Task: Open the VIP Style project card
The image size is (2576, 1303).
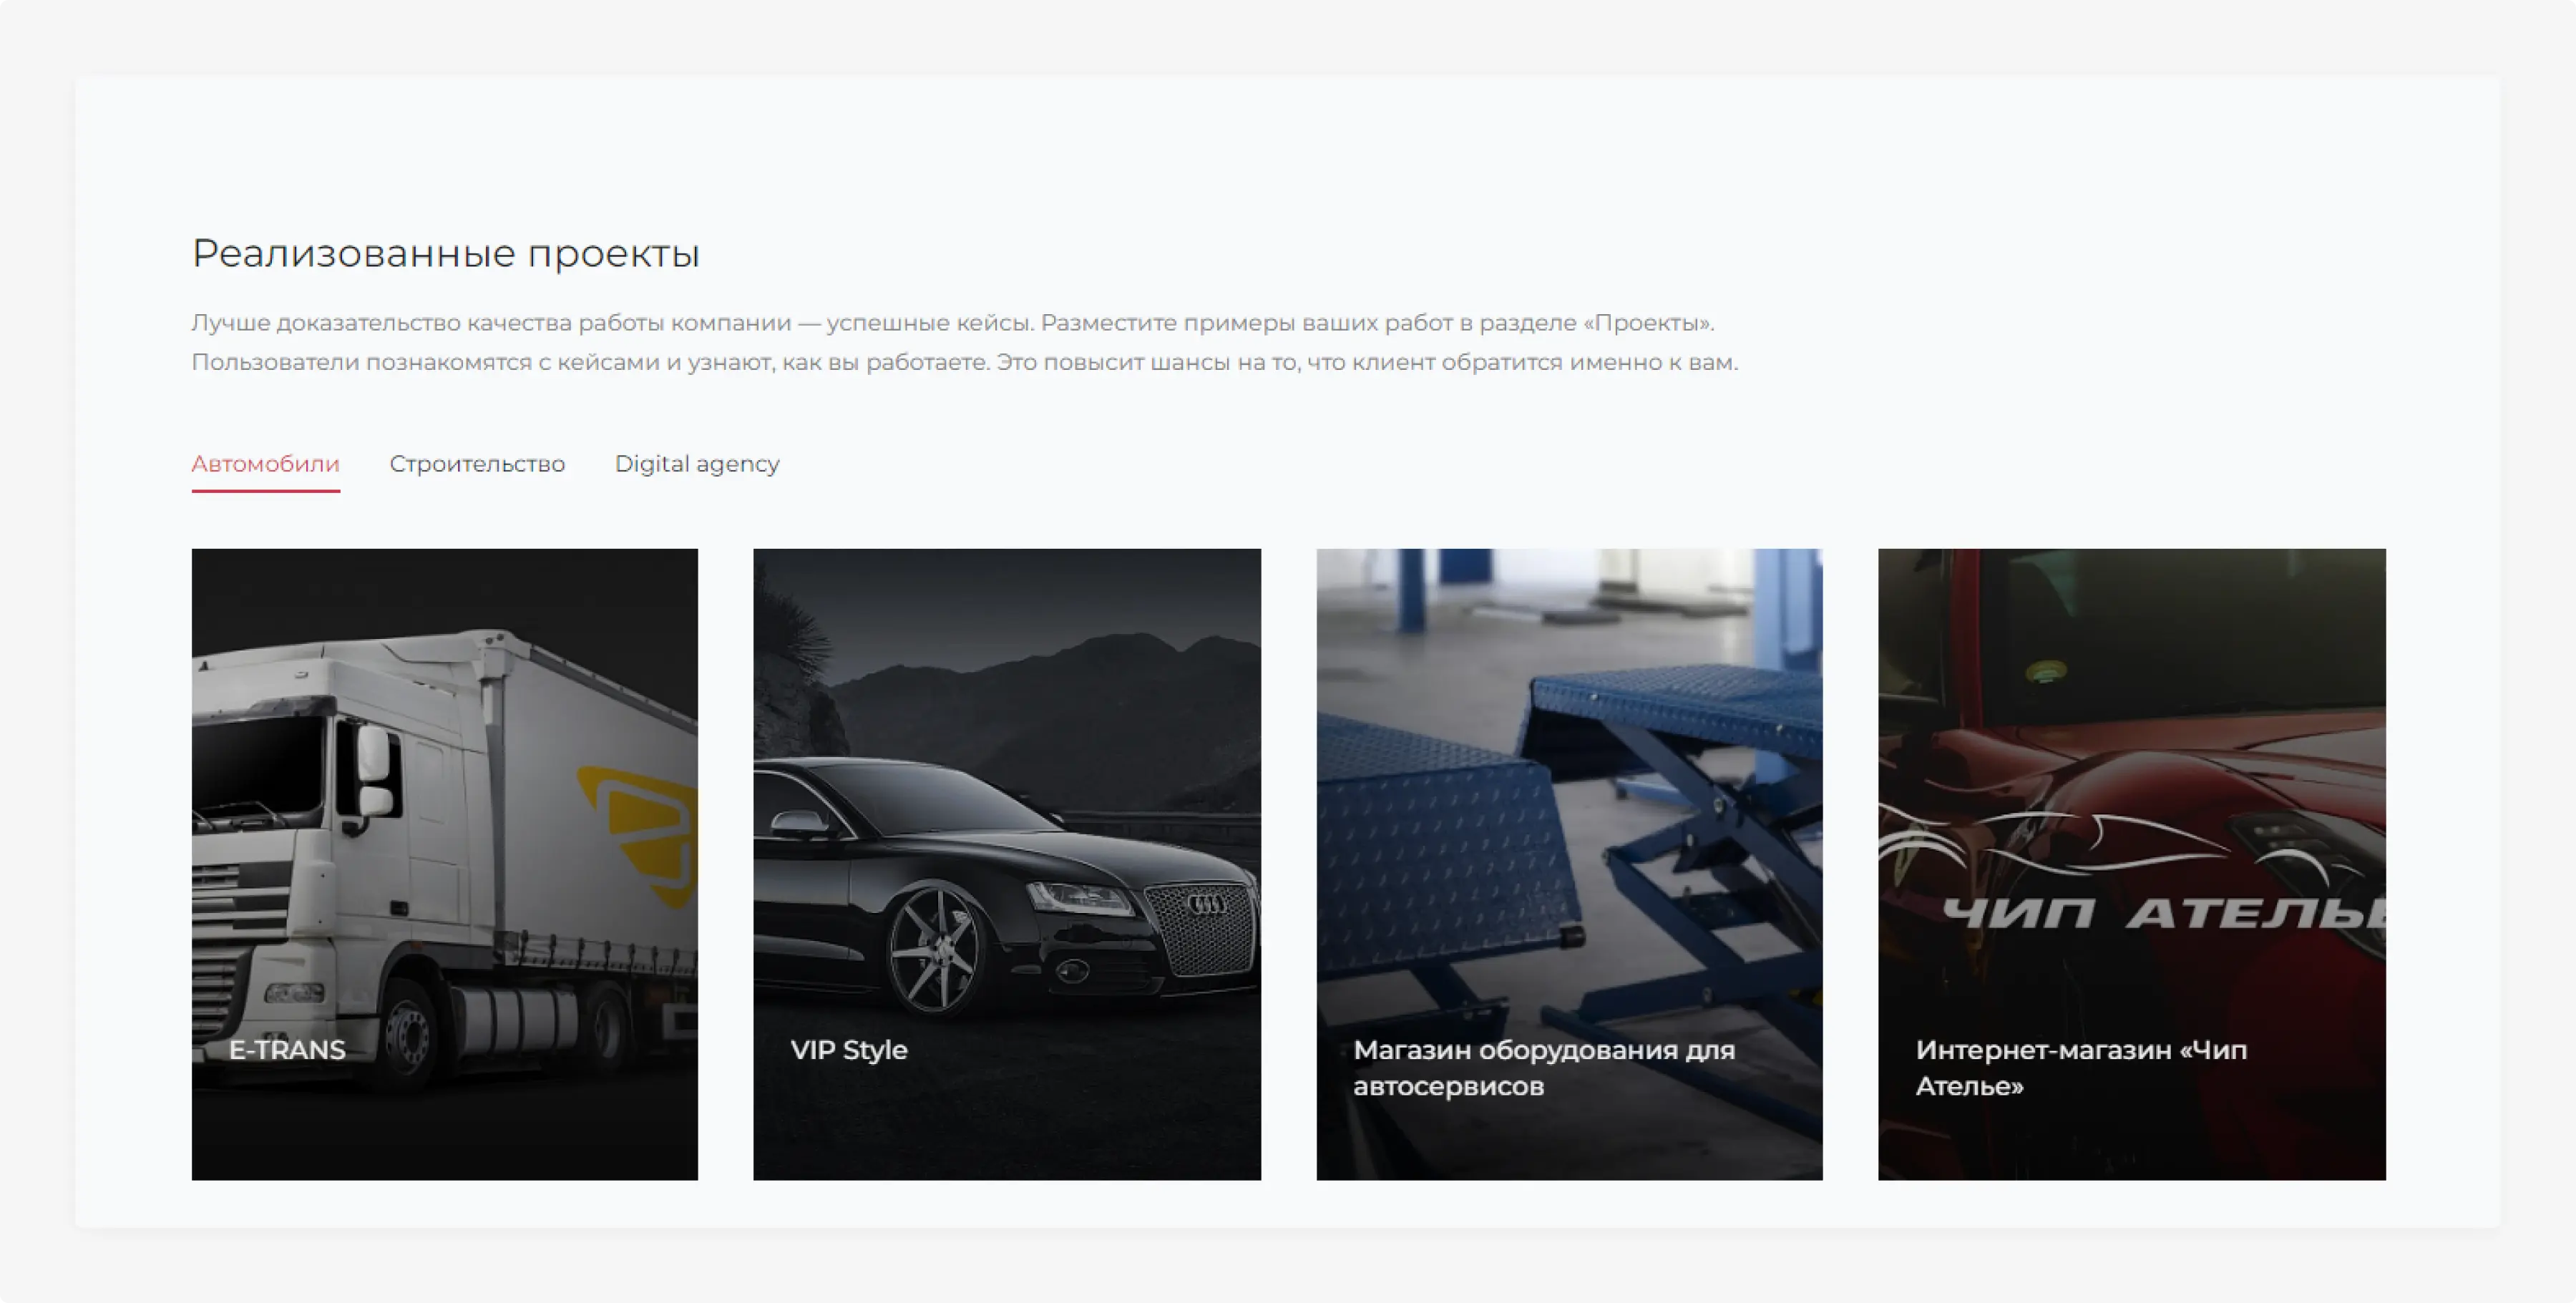Action: click(x=1007, y=864)
